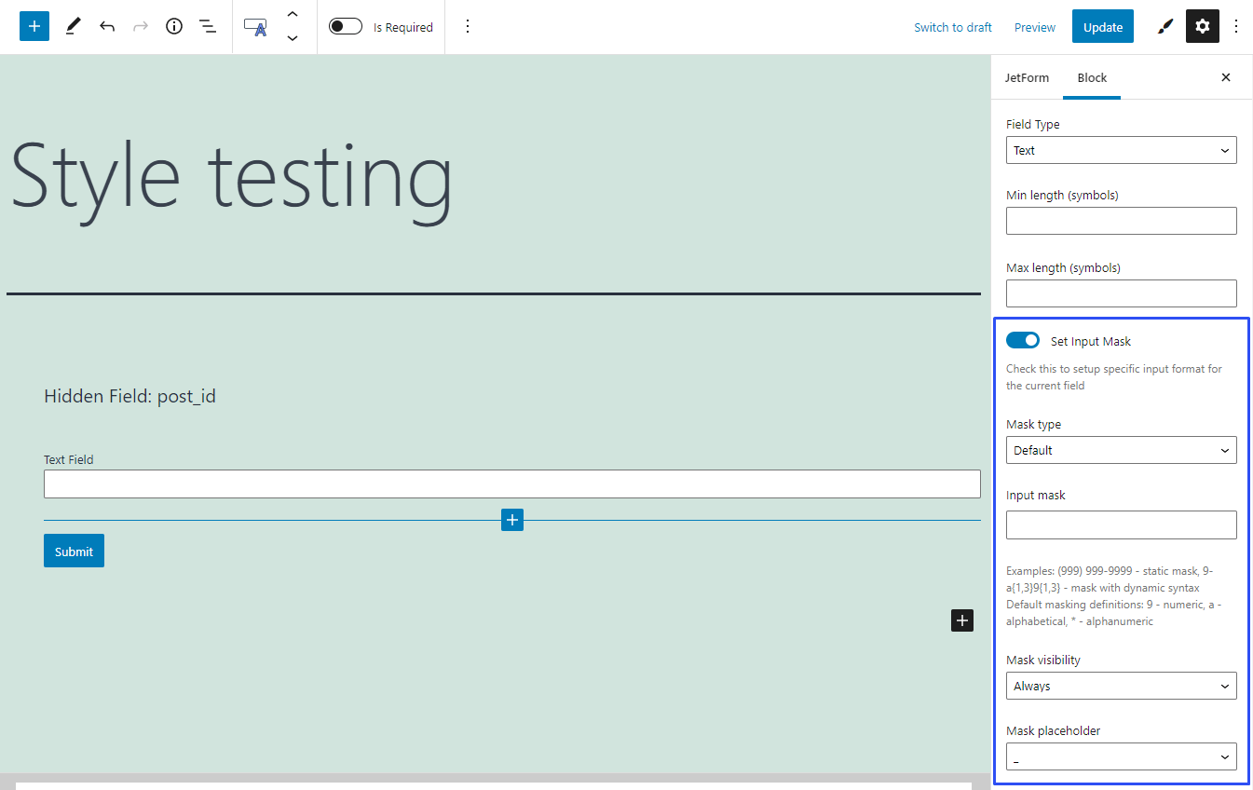Open the Mask visibility dropdown
Viewport: 1253px width, 790px height.
pyautogui.click(x=1121, y=686)
